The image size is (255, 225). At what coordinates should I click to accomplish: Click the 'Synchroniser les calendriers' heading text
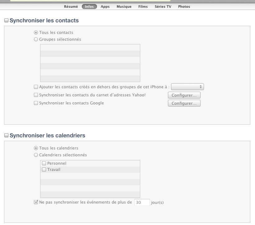click(x=47, y=135)
